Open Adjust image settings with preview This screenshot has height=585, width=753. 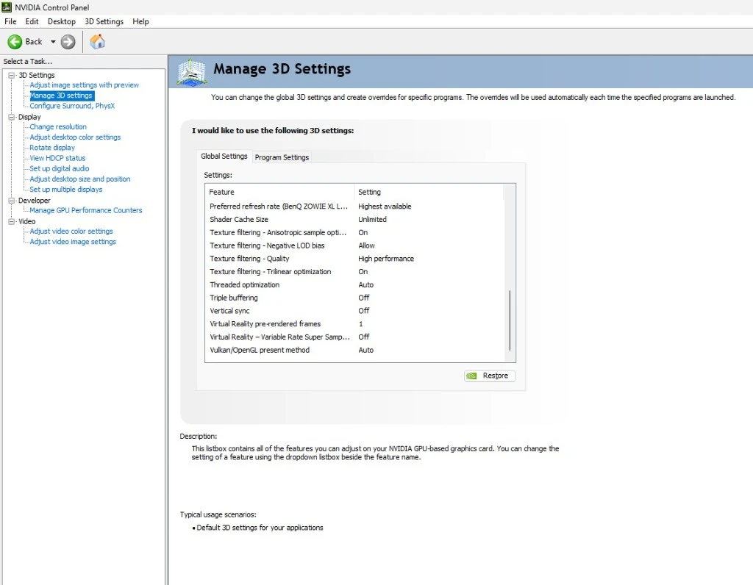click(x=84, y=85)
